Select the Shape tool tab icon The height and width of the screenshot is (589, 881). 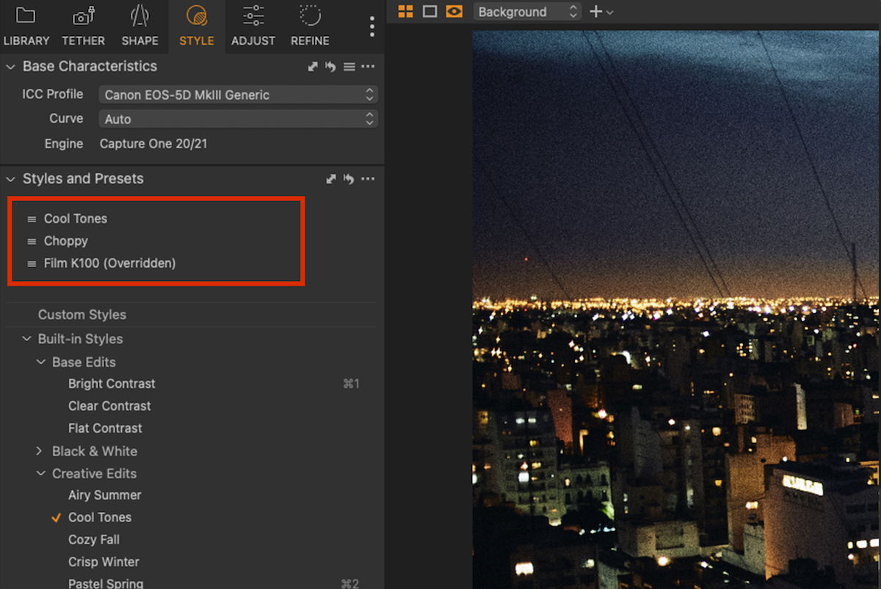[139, 16]
